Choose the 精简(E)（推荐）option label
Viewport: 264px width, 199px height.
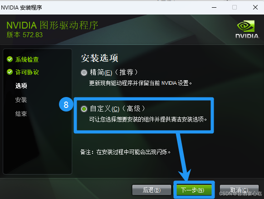(114, 73)
